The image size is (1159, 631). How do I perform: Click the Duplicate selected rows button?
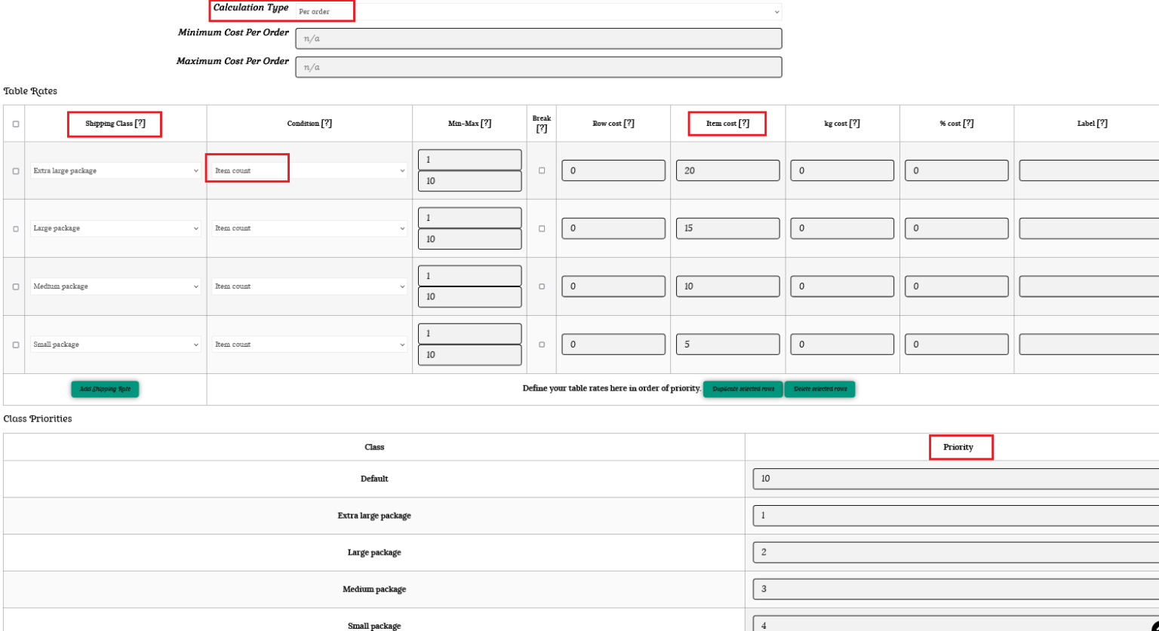[x=742, y=389]
